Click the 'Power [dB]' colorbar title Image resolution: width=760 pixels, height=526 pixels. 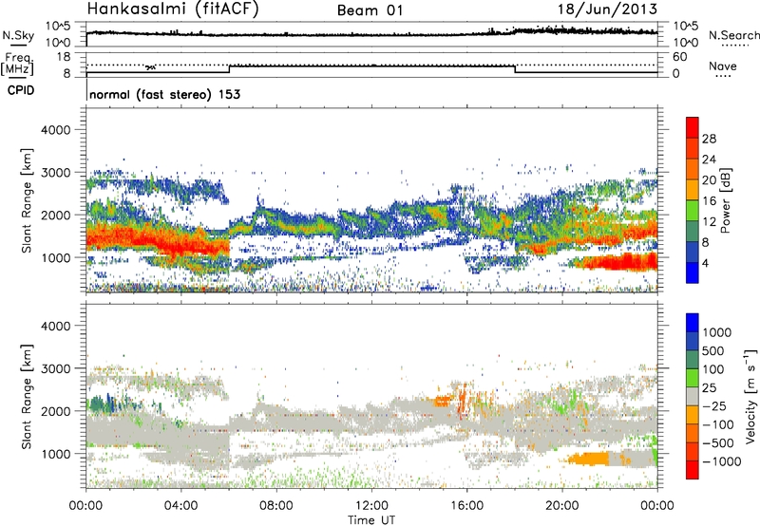(x=725, y=200)
